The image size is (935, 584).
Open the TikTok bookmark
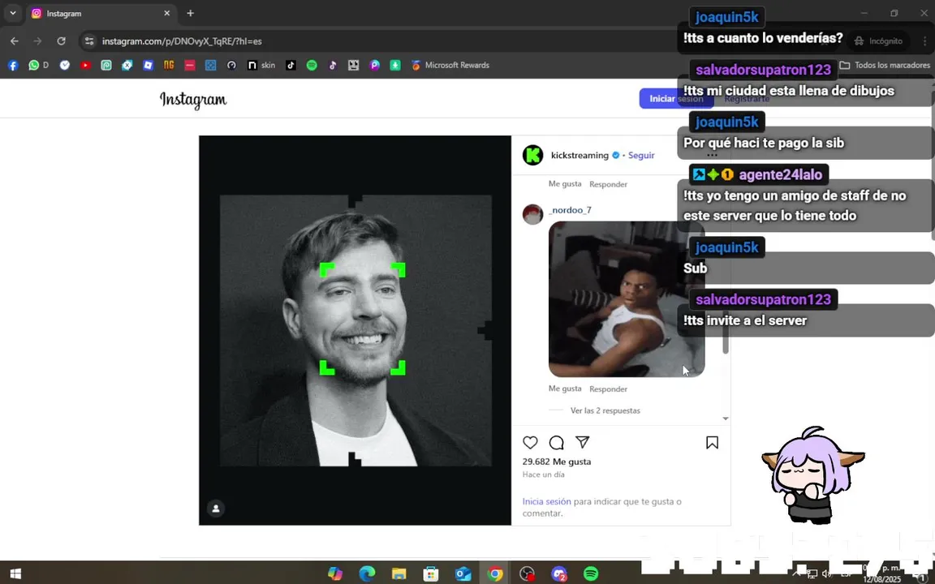click(x=291, y=66)
